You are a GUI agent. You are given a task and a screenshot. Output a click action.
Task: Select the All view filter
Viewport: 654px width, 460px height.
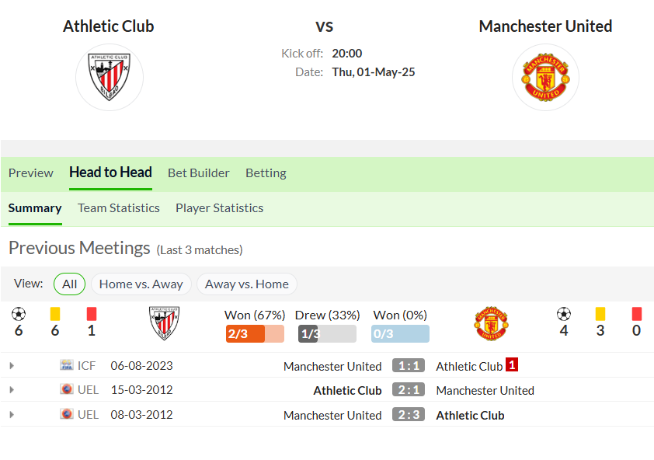tap(70, 284)
